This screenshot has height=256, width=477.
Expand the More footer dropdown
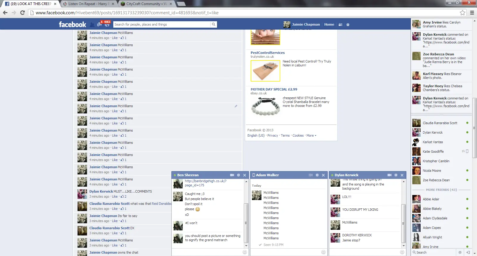(311, 135)
